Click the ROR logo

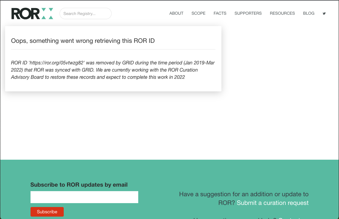[x=32, y=13]
